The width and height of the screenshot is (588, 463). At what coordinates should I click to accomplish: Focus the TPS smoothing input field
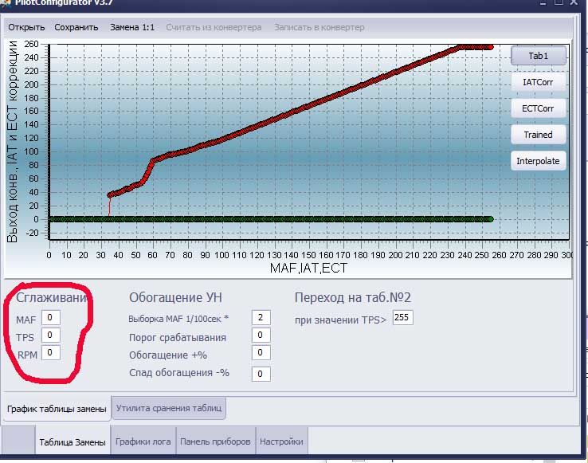coord(51,335)
